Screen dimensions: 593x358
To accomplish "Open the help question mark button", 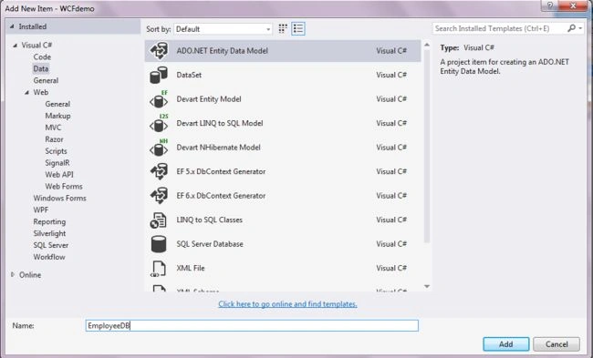I will tap(550, 5).
